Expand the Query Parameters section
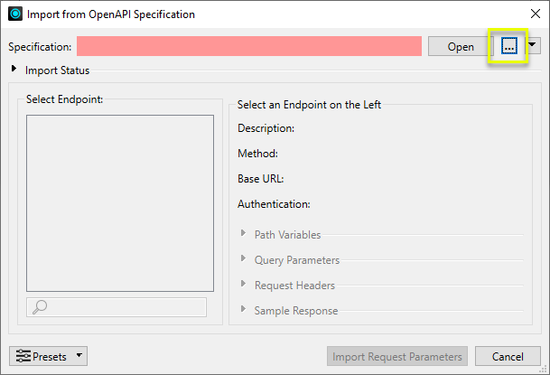The width and height of the screenshot is (550, 375). tap(243, 260)
